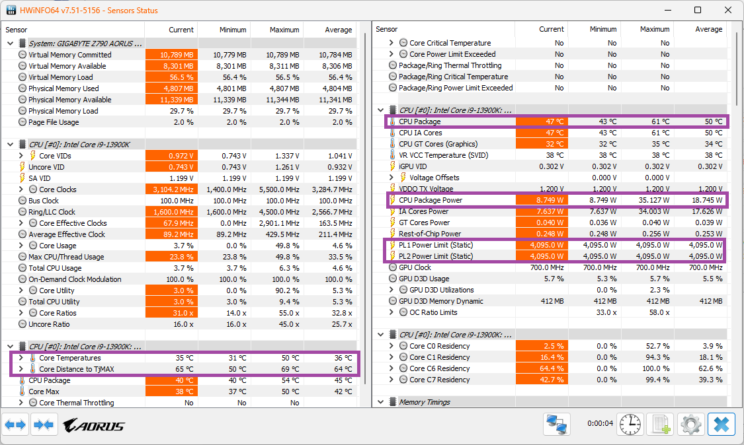The width and height of the screenshot is (744, 445).
Task: Click Core C0 Residency sensor icon
Action: [403, 346]
